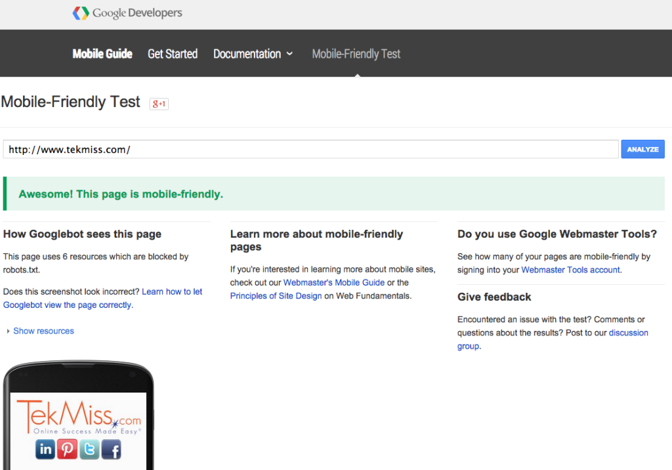Screen dimensions: 672x470
Task: Click the ANALYZE button
Action: tap(643, 149)
